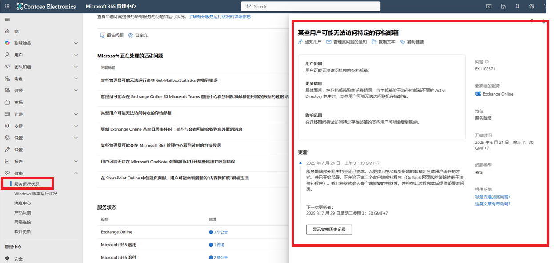This screenshot has width=554, height=263.
Task: Open the header settings gear icon
Action: (531, 6)
